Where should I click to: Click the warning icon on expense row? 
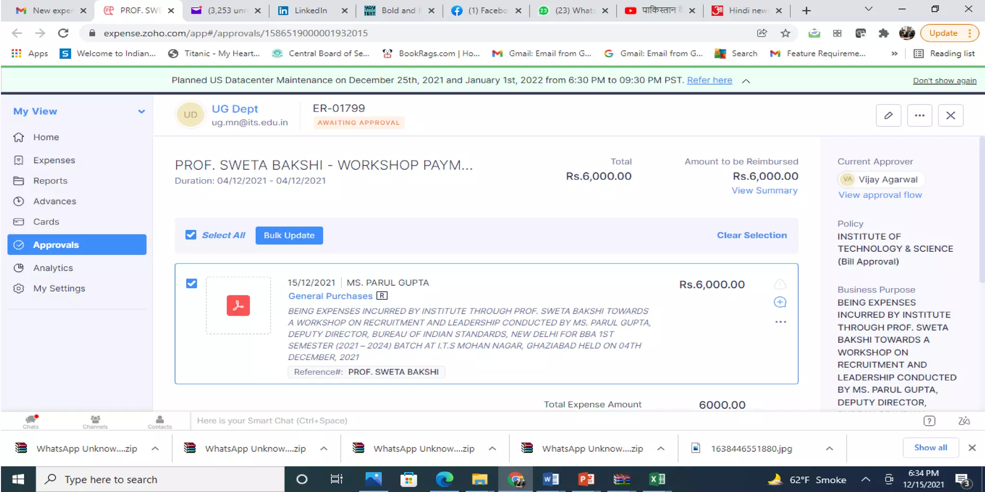tap(780, 284)
